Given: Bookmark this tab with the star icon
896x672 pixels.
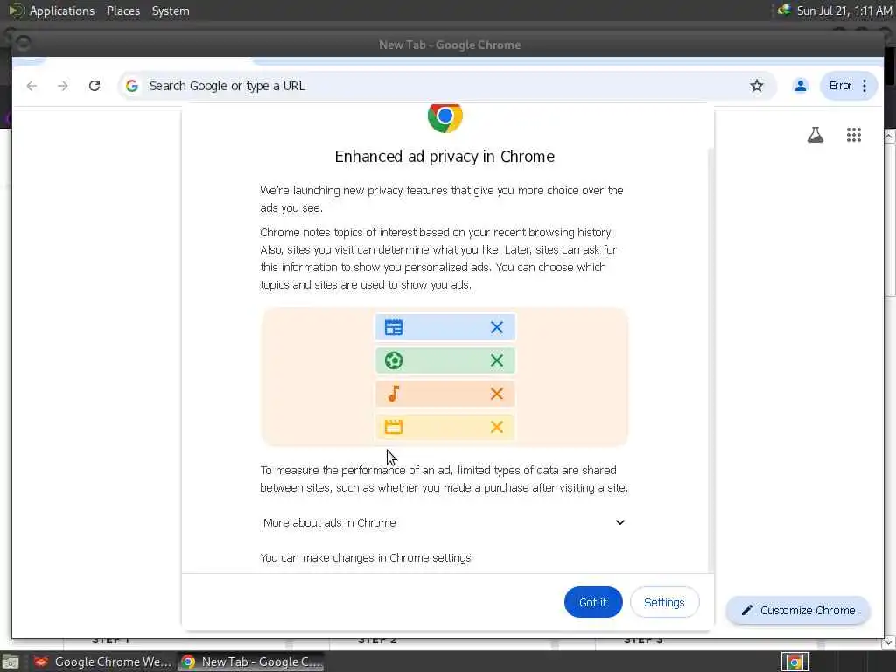Looking at the screenshot, I should 757,86.
